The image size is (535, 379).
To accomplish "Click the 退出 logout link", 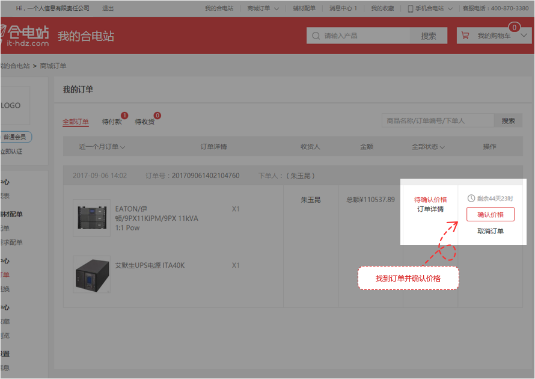I will coord(108,8).
